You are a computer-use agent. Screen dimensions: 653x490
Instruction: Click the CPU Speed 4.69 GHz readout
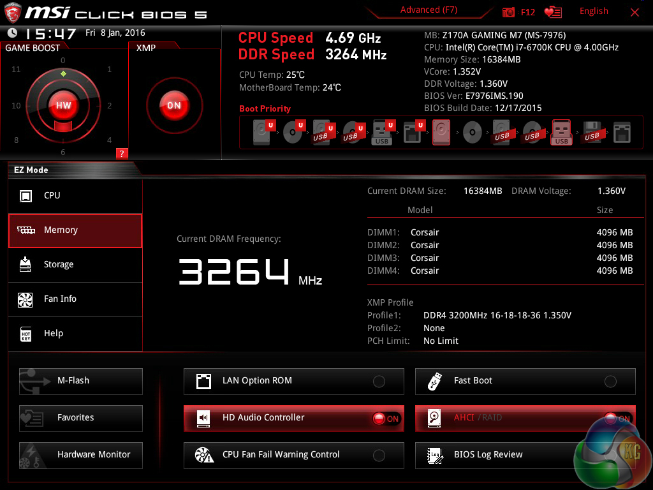coord(309,38)
